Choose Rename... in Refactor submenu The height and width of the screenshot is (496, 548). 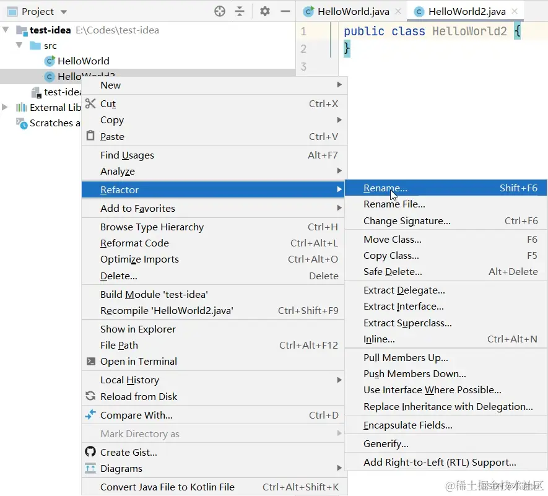click(446, 188)
